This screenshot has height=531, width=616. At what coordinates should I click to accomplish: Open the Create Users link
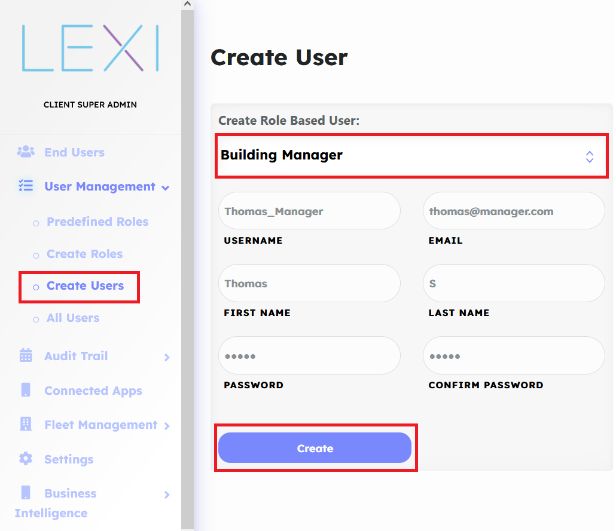(x=85, y=286)
